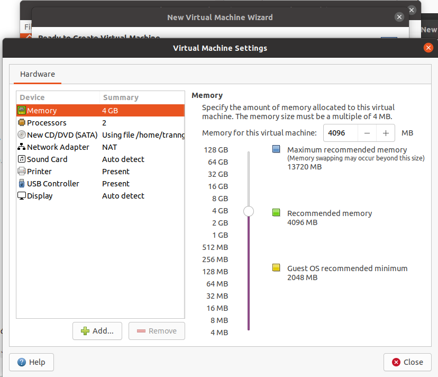Click the 64 GB label on memory scale

(218, 162)
